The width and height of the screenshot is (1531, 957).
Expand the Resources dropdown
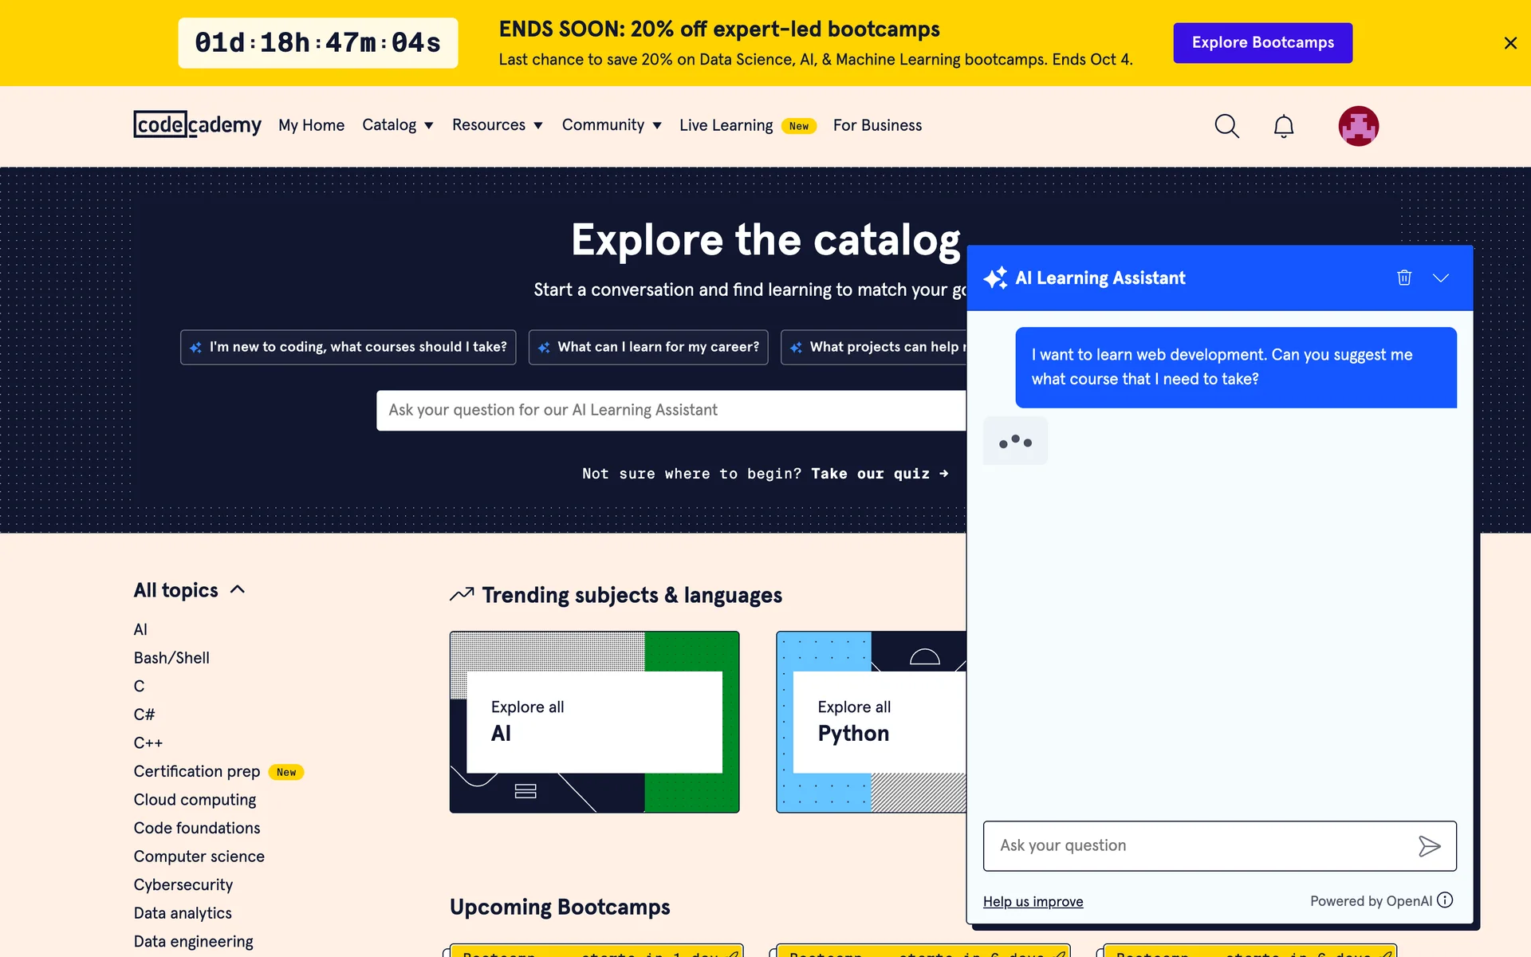(x=497, y=125)
